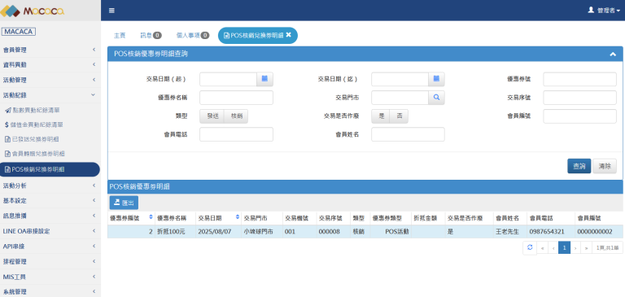The height and width of the screenshot is (297, 625).
Task: Click the 匯出 export button
Action: tap(124, 203)
